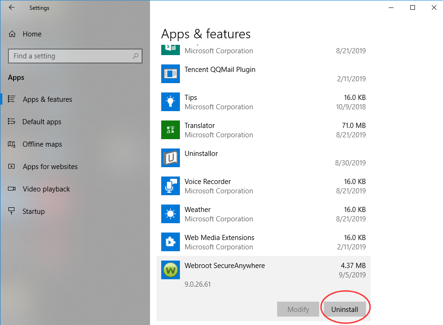Click the 10/9/2018 date of Tips
The width and height of the screenshot is (443, 325).
click(x=351, y=107)
